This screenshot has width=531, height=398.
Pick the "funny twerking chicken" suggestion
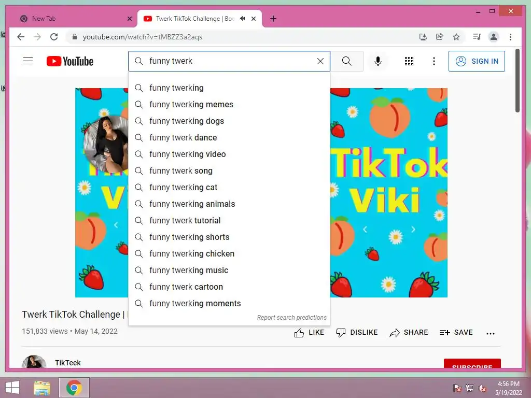(x=229, y=254)
